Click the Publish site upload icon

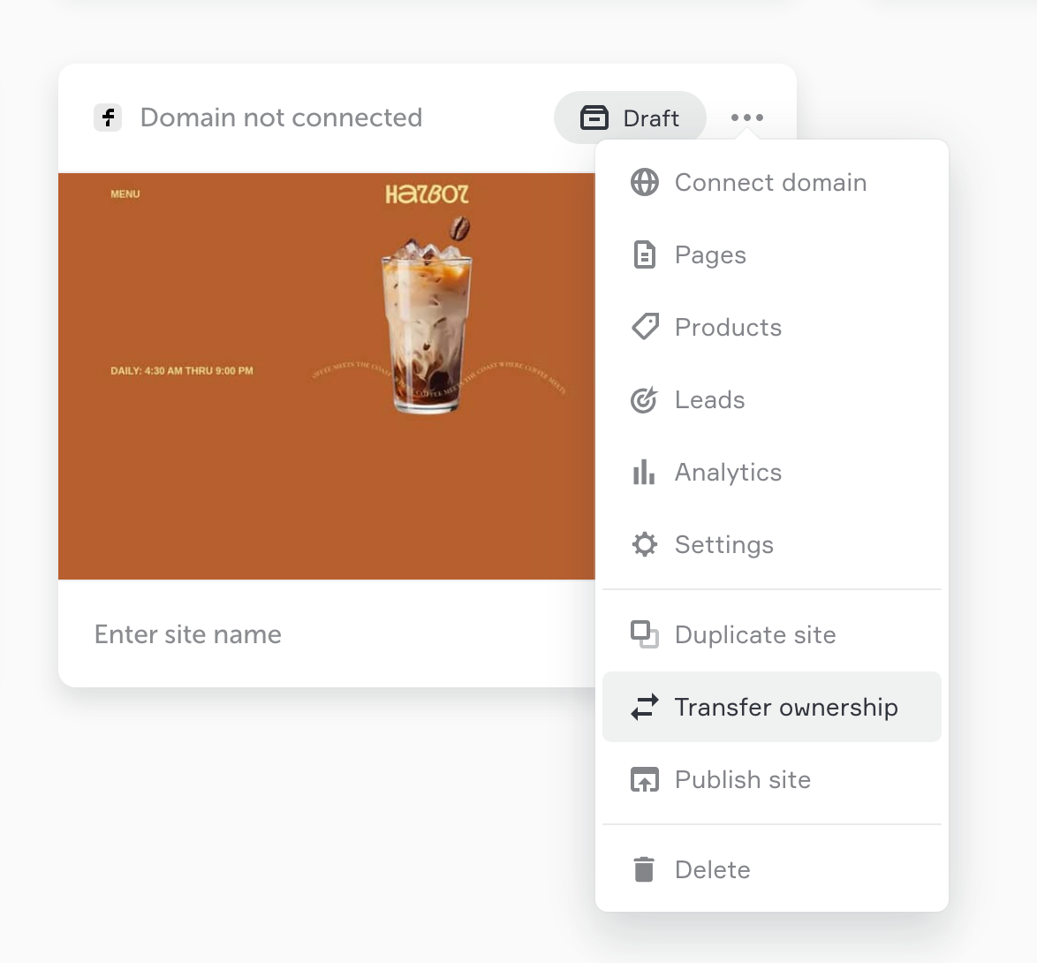click(x=644, y=779)
